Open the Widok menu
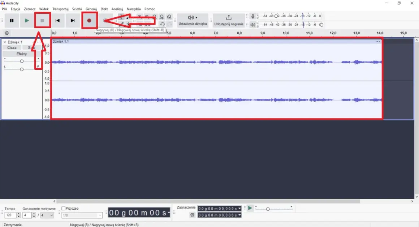419x227 pixels. pos(44,9)
